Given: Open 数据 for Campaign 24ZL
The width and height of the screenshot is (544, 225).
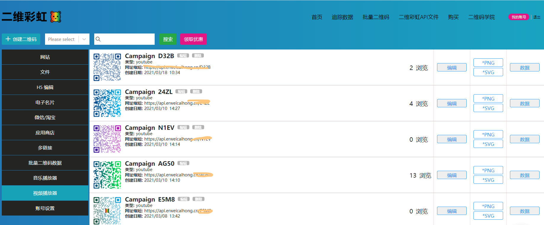Looking at the screenshot, I should click(525, 103).
